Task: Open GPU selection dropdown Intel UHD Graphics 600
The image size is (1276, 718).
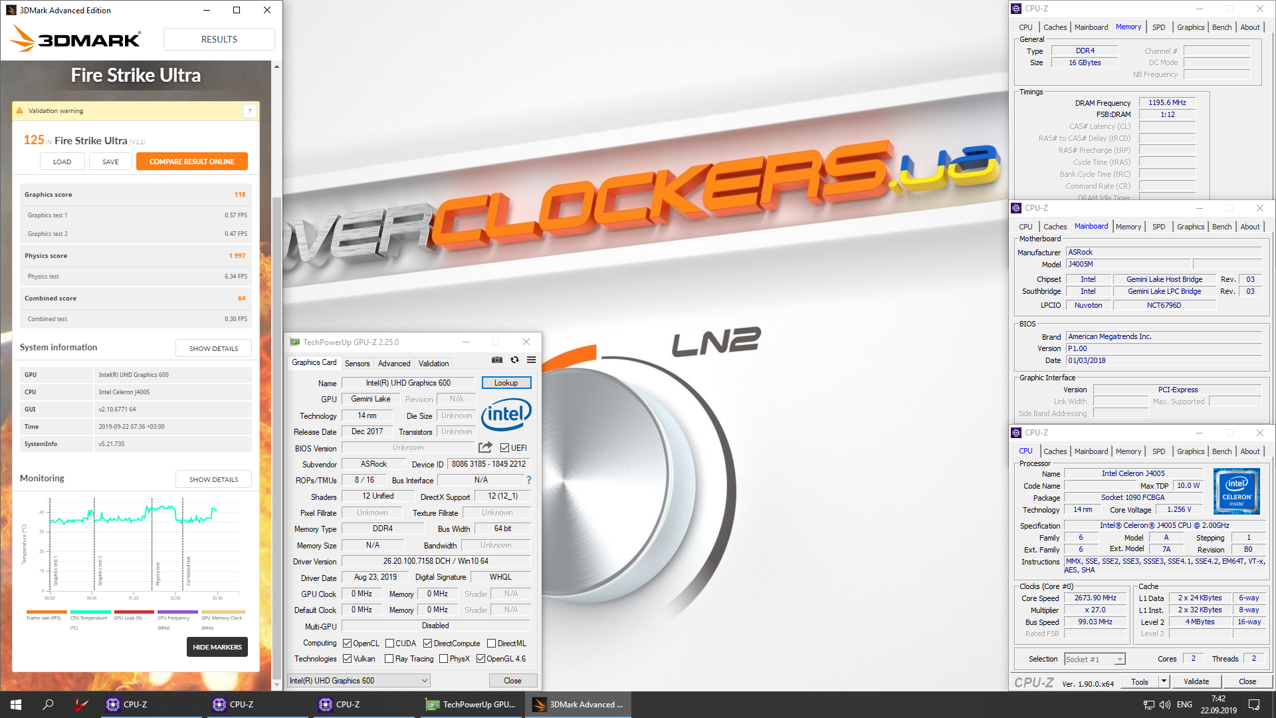Action: (359, 681)
